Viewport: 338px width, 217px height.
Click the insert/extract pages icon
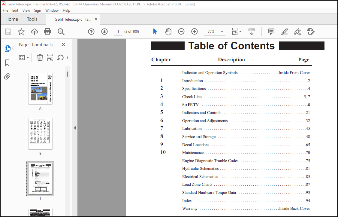pyautogui.click(x=50, y=57)
